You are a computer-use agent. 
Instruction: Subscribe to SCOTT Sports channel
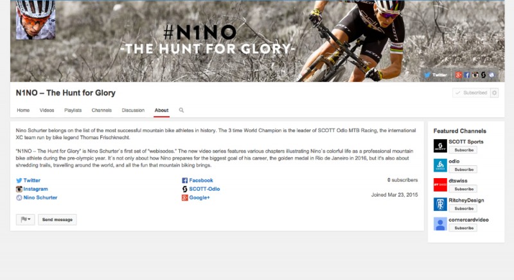[x=464, y=150]
